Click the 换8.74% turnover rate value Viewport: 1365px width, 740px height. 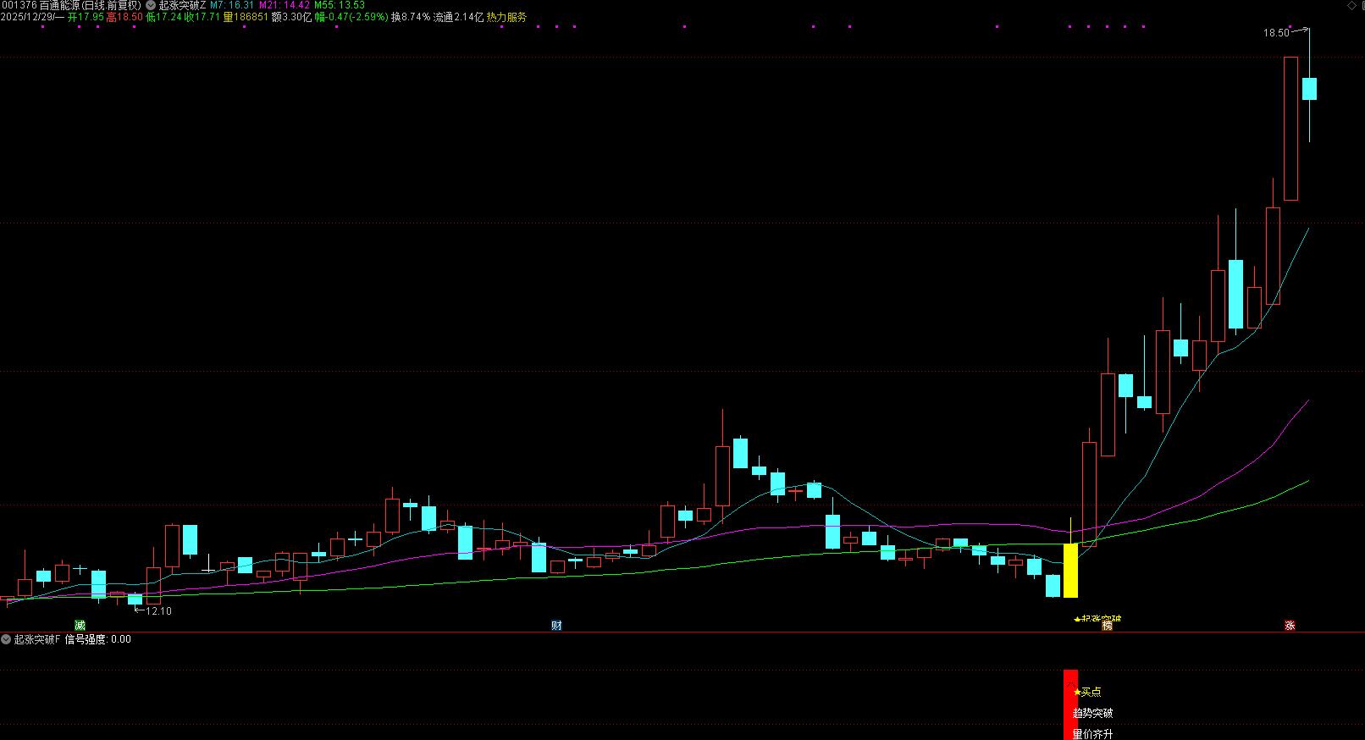[x=411, y=17]
